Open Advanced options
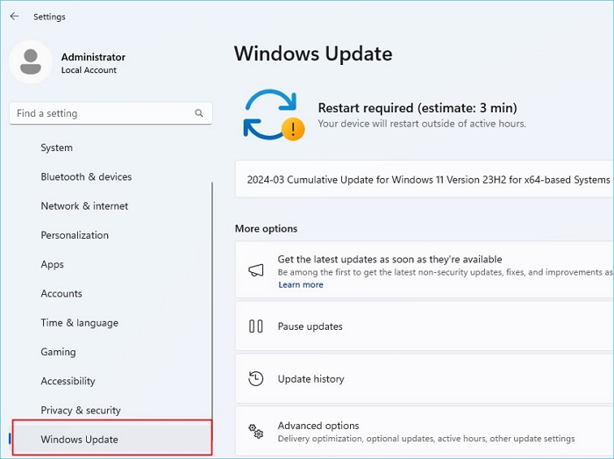The width and height of the screenshot is (614, 459). tap(425, 431)
